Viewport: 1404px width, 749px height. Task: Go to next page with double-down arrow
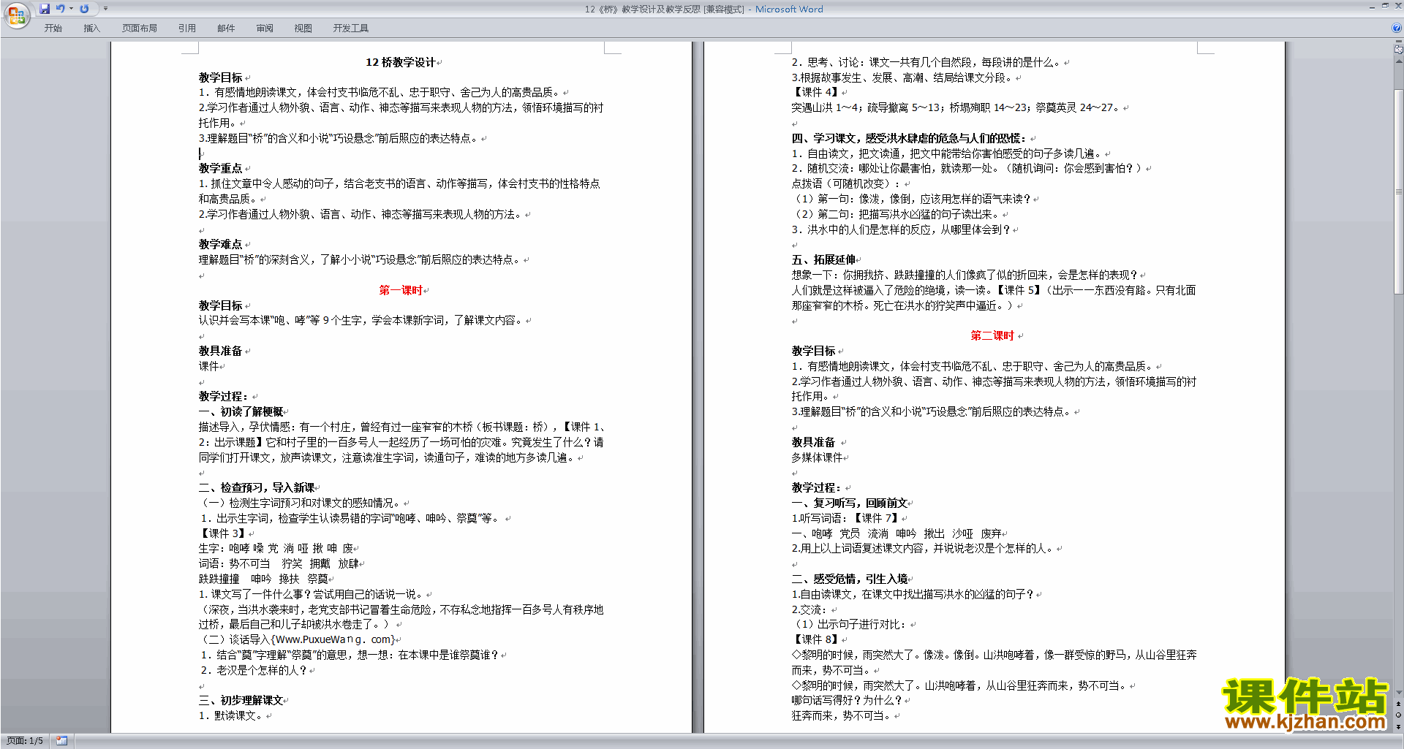[x=1399, y=726]
